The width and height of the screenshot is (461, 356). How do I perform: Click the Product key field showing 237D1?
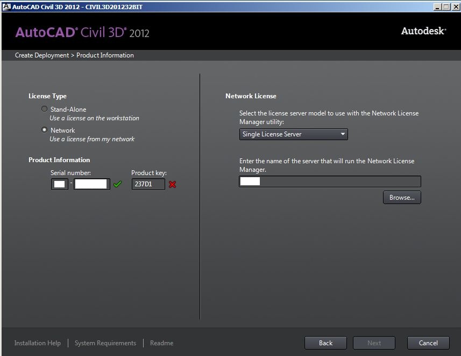(x=148, y=184)
